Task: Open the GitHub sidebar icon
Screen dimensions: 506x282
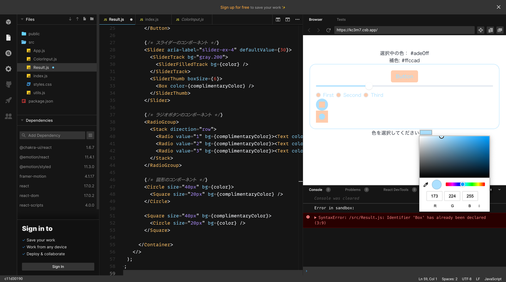Action: (9, 84)
